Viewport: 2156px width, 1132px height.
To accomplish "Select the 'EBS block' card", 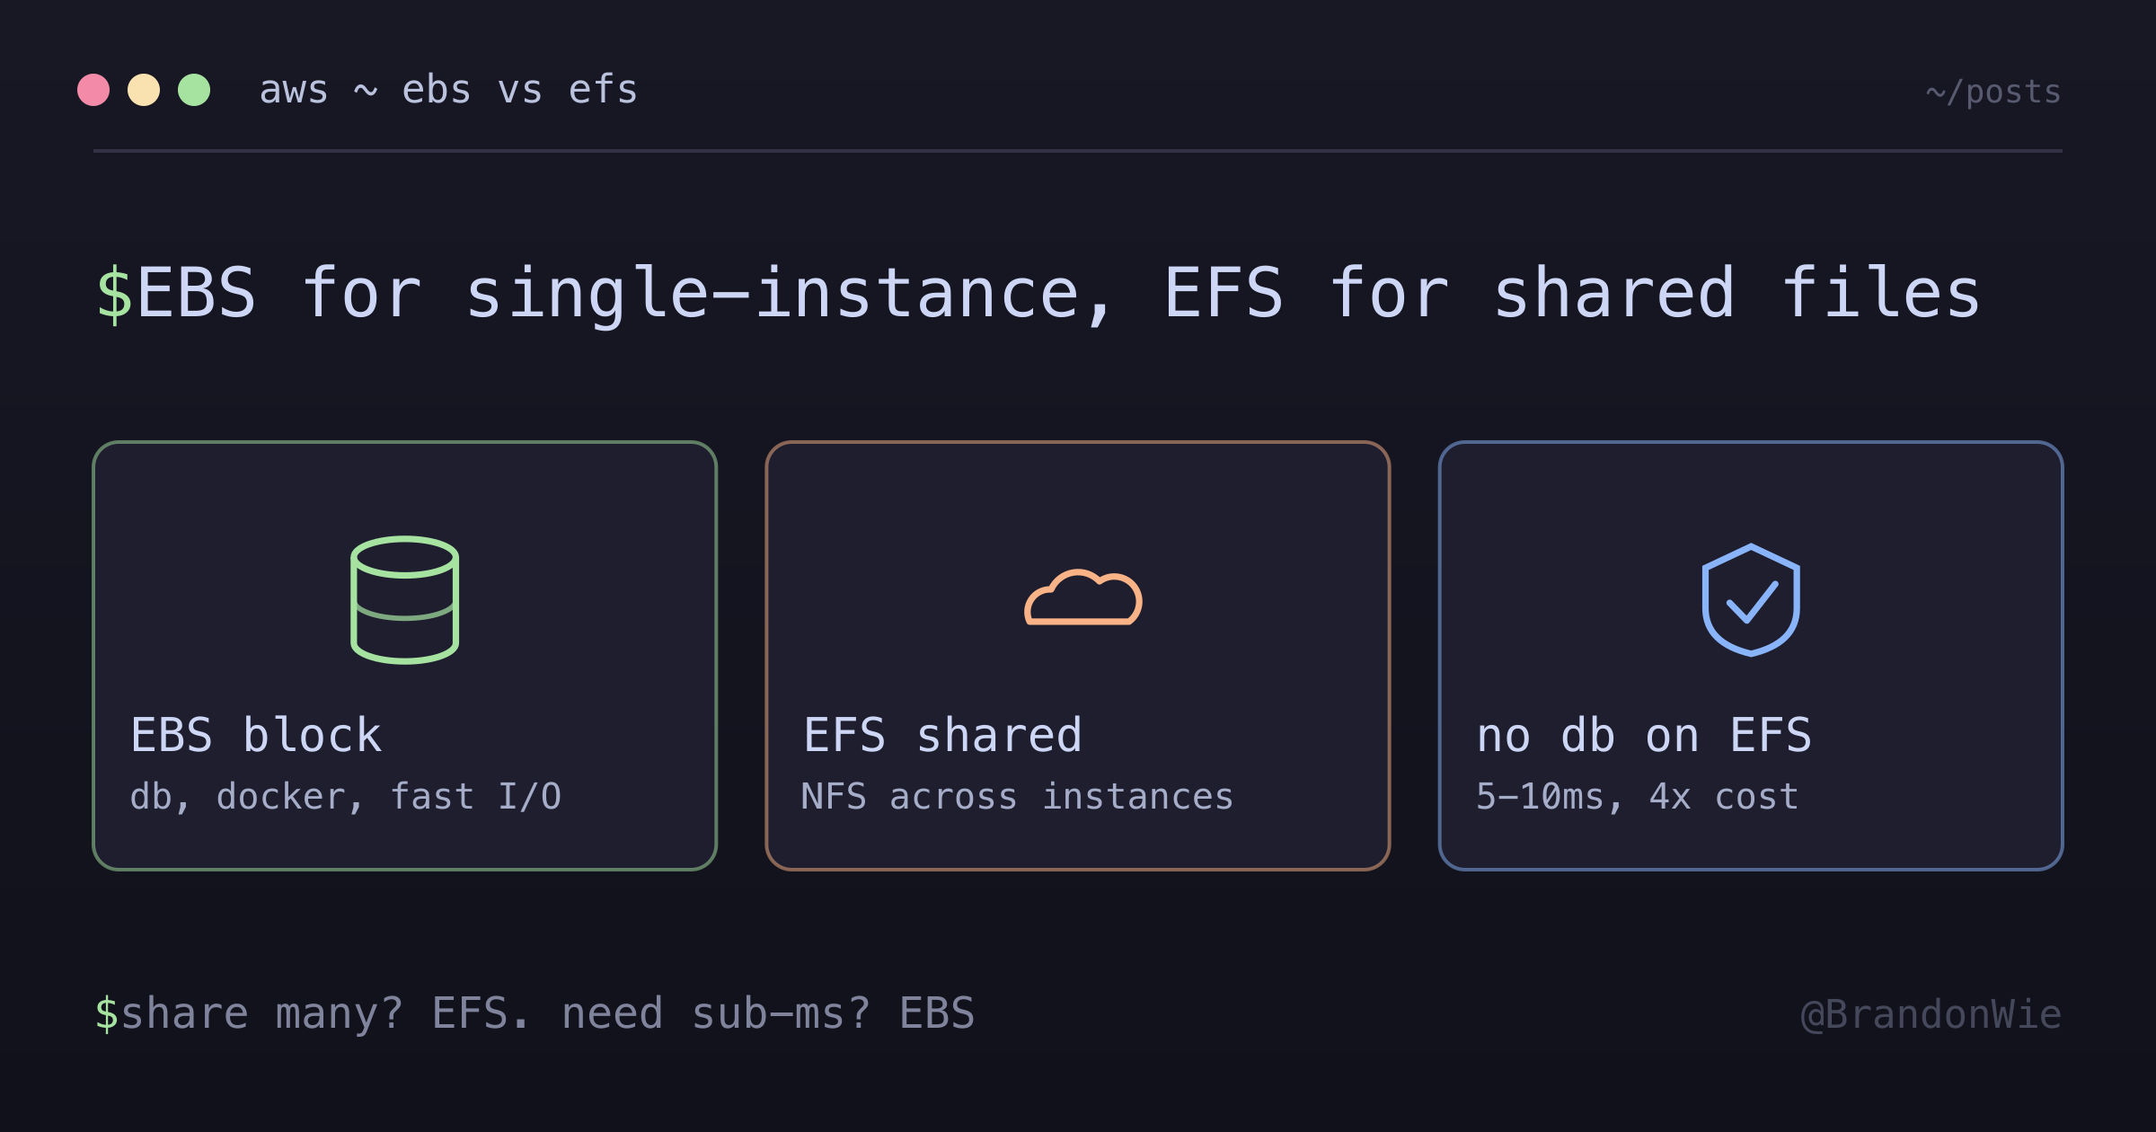I will click(x=404, y=656).
